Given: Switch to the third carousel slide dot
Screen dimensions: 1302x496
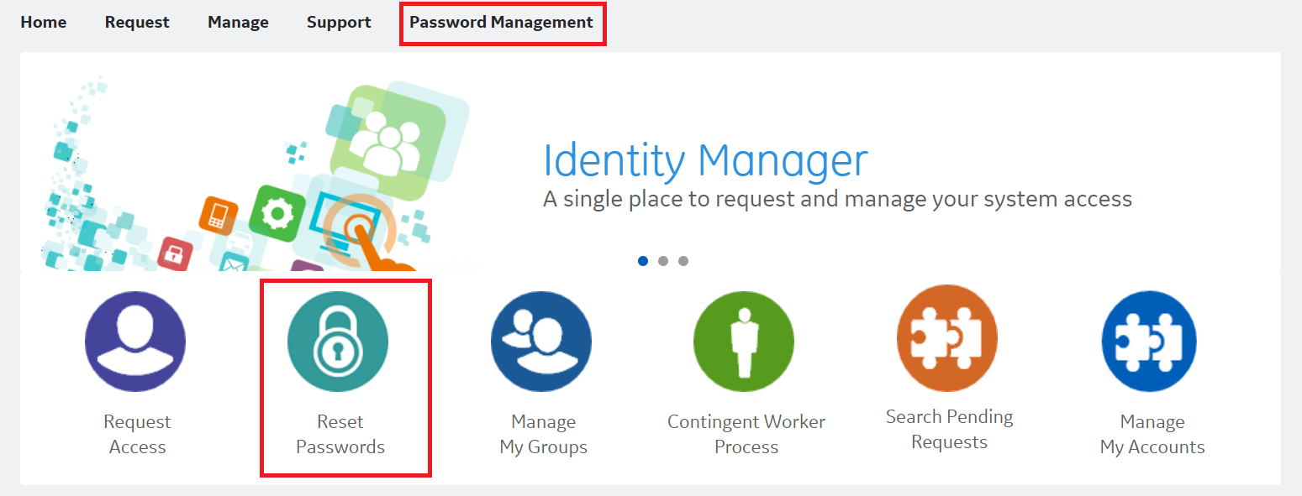Looking at the screenshot, I should [x=683, y=261].
